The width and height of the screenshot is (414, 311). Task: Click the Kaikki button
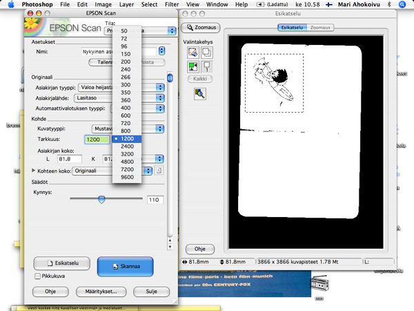(x=200, y=79)
